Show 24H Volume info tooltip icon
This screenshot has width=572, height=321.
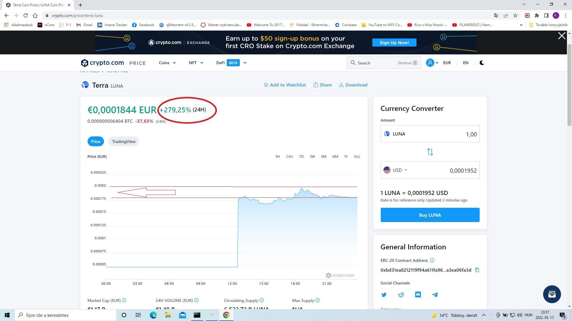pos(196,300)
